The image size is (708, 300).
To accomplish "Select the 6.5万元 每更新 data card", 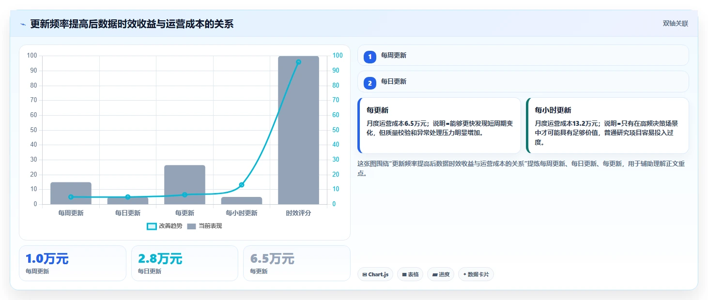I will pyautogui.click(x=297, y=263).
